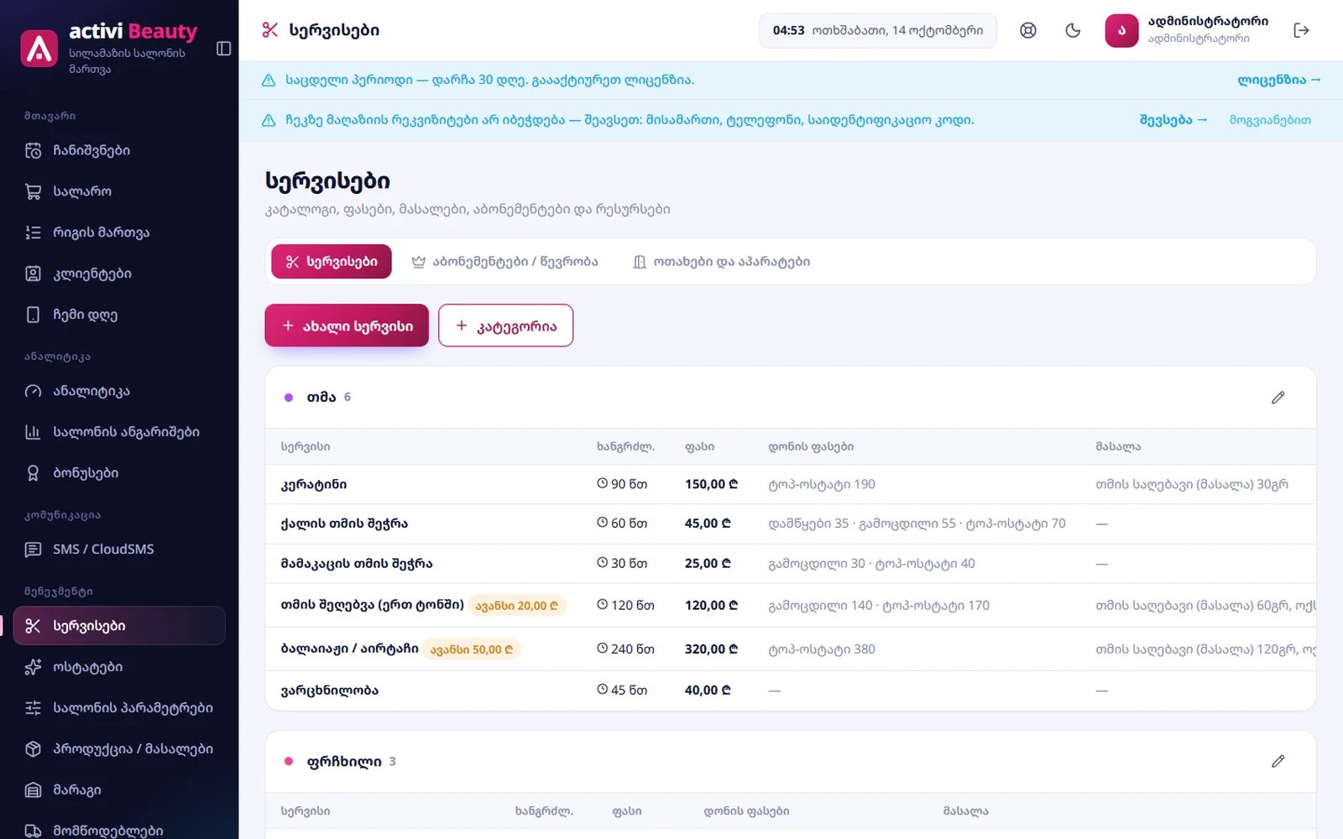
Task: Open ჩემი დღე in the sidebar
Action: 119,315
